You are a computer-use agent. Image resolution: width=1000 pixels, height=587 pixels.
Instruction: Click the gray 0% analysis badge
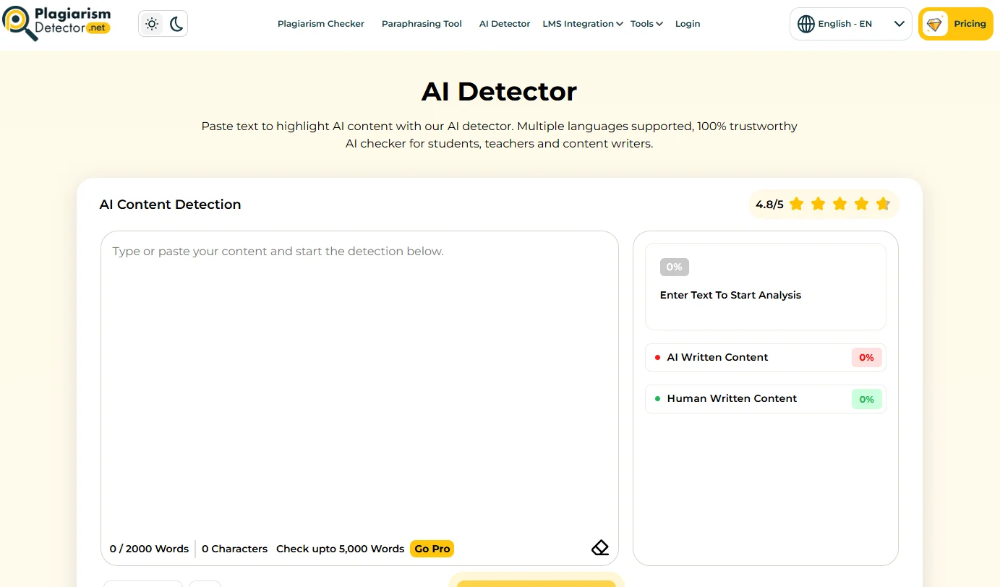coord(674,267)
